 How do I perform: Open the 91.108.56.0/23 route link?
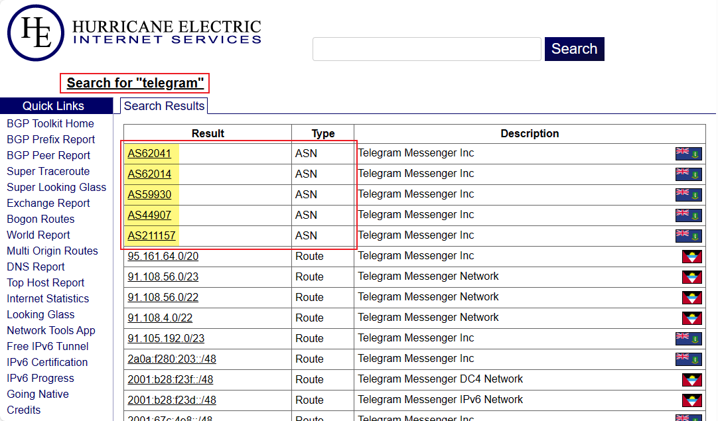pyautogui.click(x=163, y=277)
